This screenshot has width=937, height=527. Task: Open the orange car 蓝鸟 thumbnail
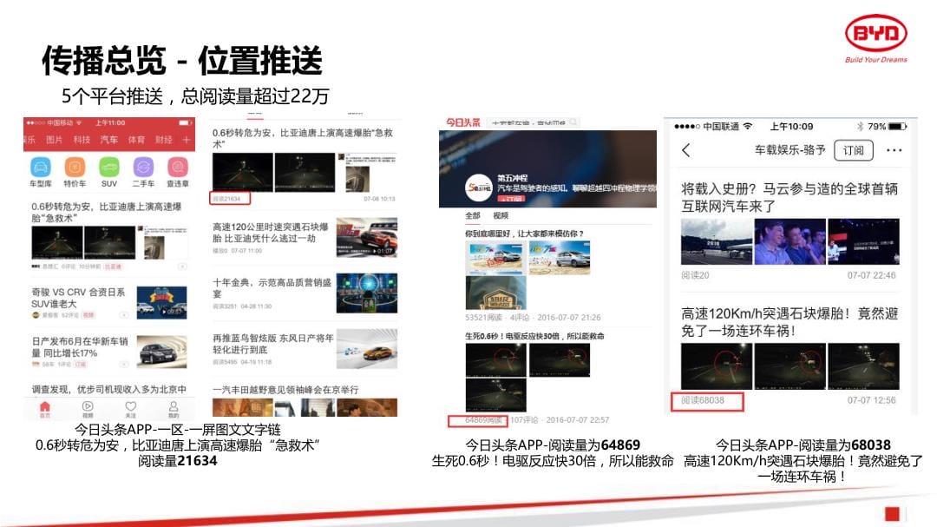pos(367,349)
